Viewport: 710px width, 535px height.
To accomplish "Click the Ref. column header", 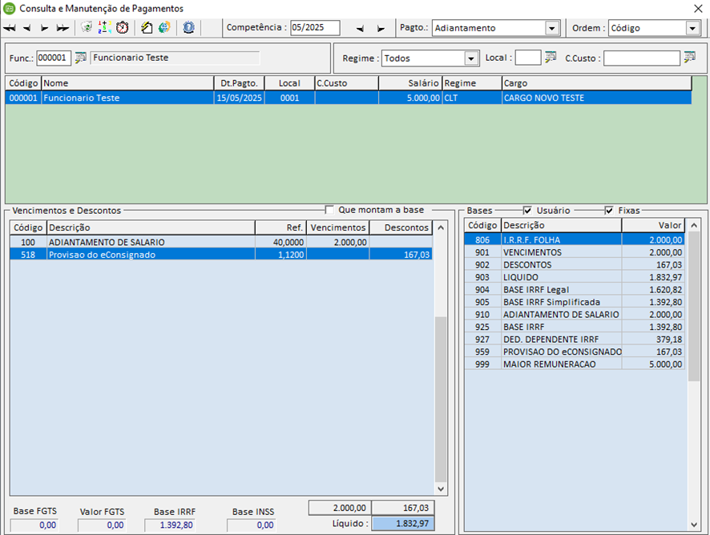I will pos(280,227).
